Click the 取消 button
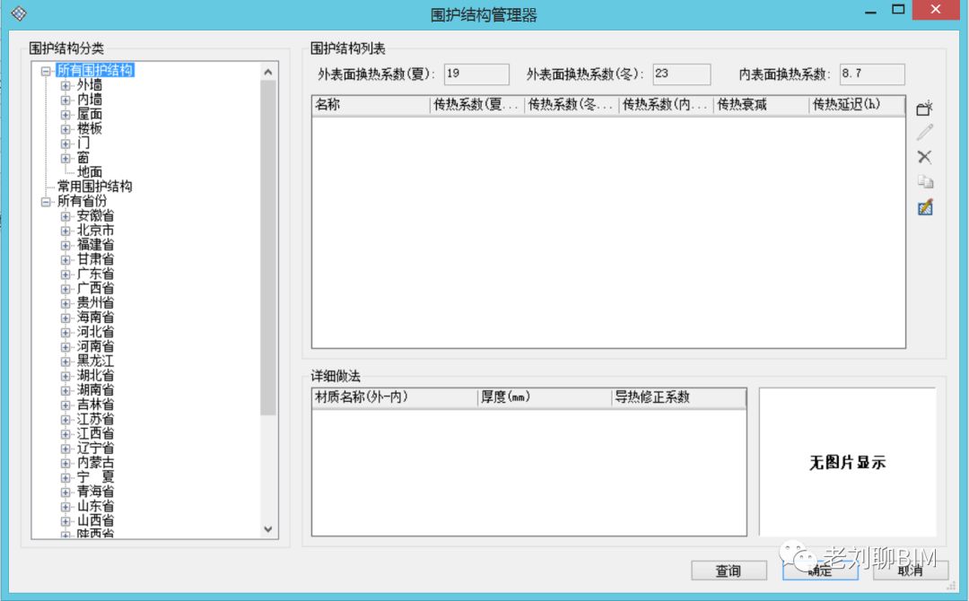Screen dimensions: 969x601 point(911,571)
